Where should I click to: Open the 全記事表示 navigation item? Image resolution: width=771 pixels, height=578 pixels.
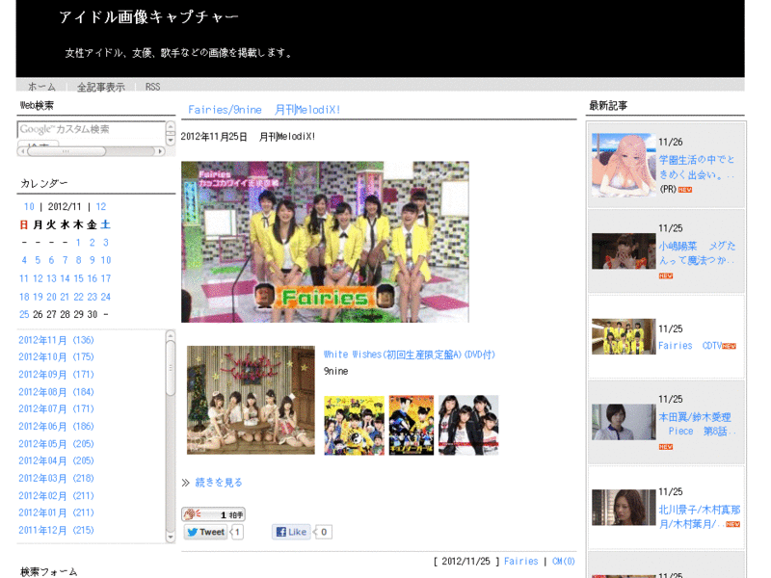101,87
